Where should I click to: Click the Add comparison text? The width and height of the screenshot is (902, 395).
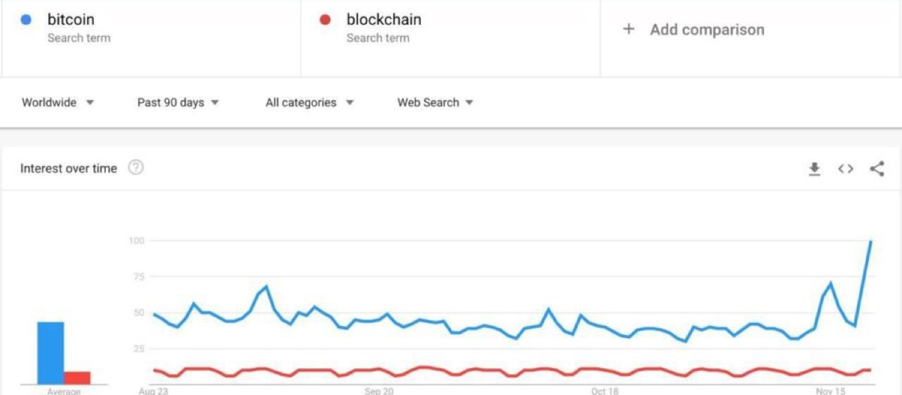point(707,30)
